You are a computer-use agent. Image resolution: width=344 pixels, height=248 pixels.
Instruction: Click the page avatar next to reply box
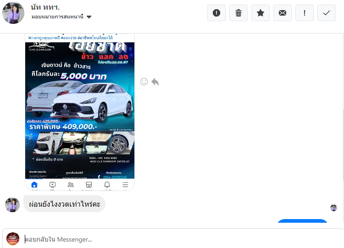[13, 239]
